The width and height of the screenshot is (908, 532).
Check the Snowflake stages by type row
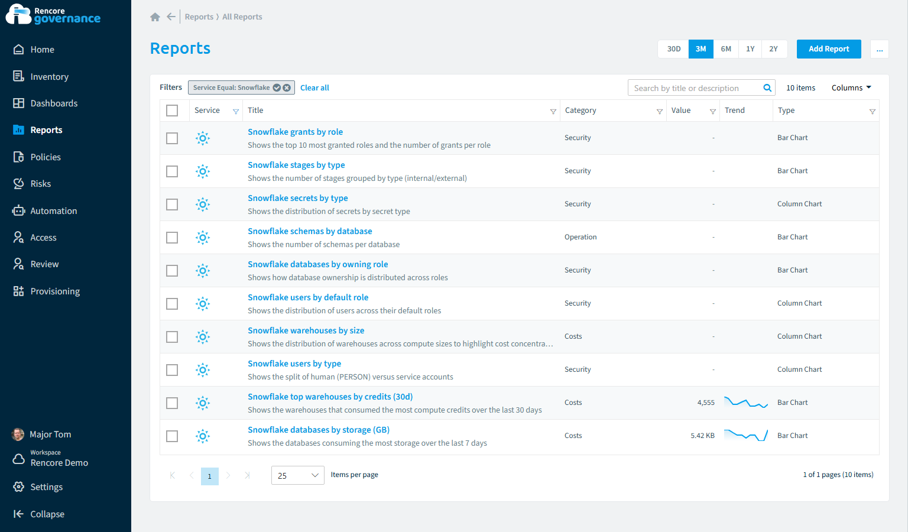pos(172,171)
